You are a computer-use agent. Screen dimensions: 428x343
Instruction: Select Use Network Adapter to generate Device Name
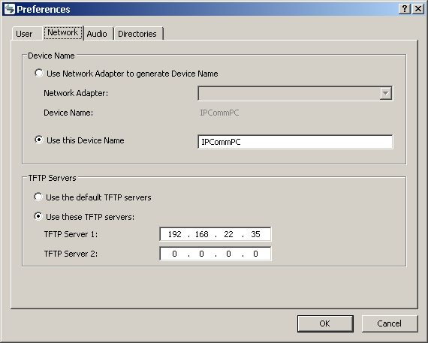click(x=39, y=73)
